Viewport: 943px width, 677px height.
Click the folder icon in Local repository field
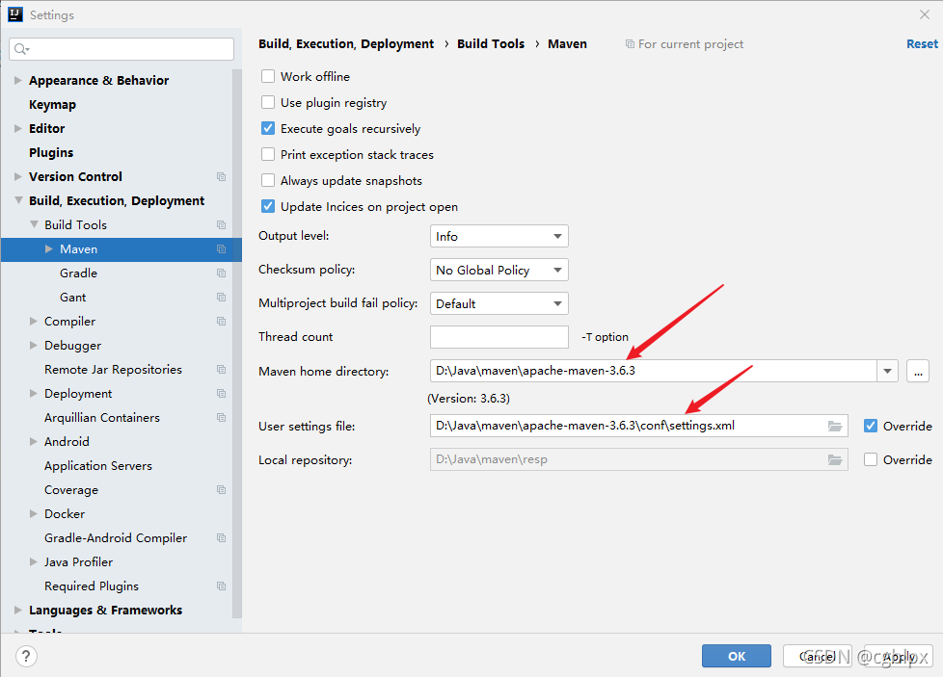pyautogui.click(x=835, y=459)
